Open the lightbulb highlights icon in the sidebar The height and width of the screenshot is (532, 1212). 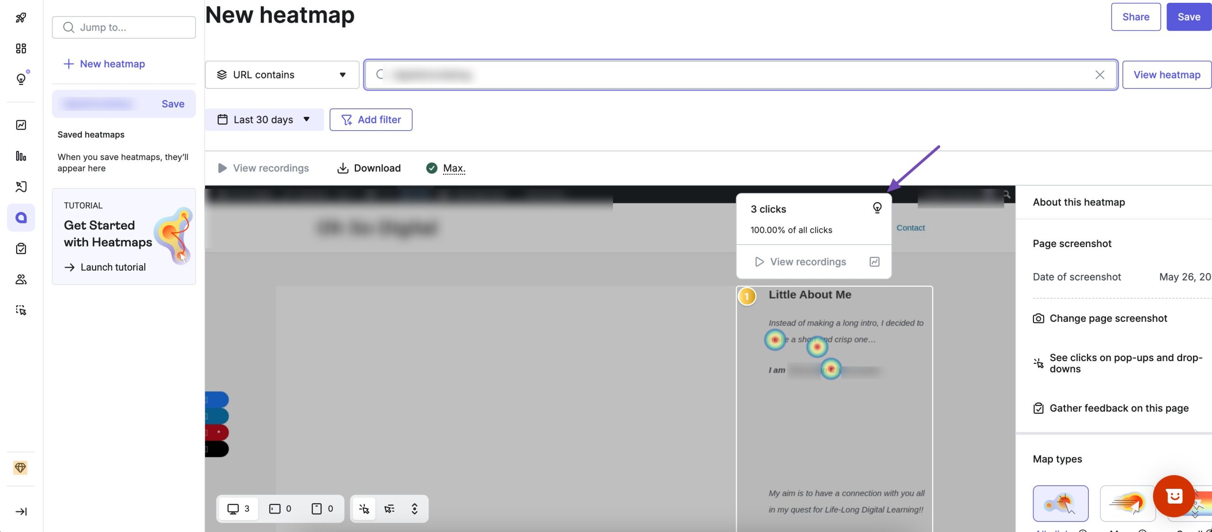[21, 79]
